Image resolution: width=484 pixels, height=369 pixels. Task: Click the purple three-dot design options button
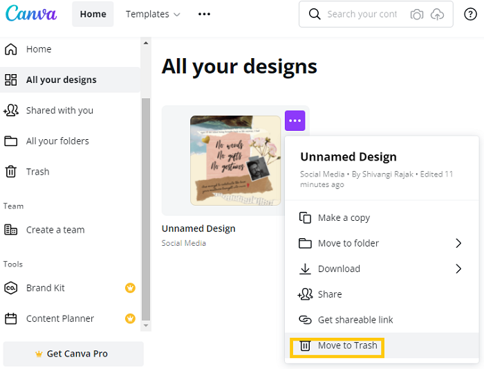(295, 120)
